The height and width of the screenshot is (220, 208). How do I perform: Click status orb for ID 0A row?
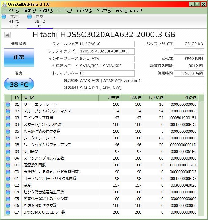8,158
